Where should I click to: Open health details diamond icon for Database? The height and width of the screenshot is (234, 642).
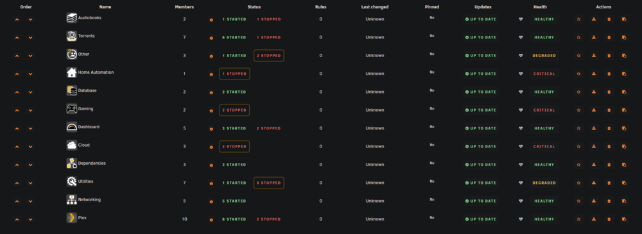521,92
